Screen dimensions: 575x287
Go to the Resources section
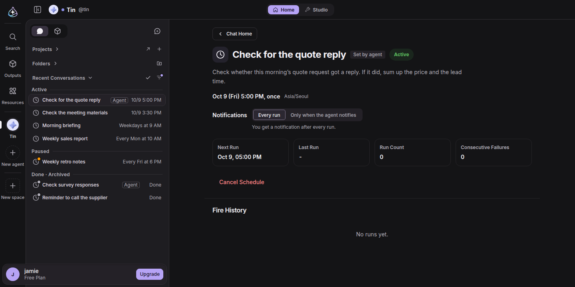tap(13, 96)
